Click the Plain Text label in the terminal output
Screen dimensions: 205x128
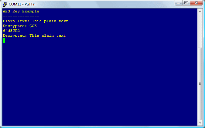[16, 21]
